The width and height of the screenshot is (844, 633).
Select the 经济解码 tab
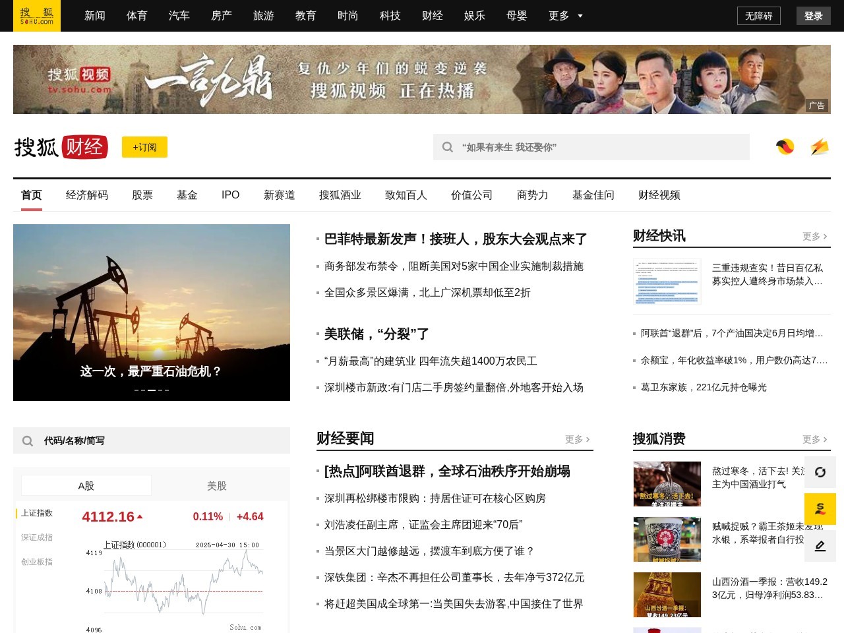87,195
